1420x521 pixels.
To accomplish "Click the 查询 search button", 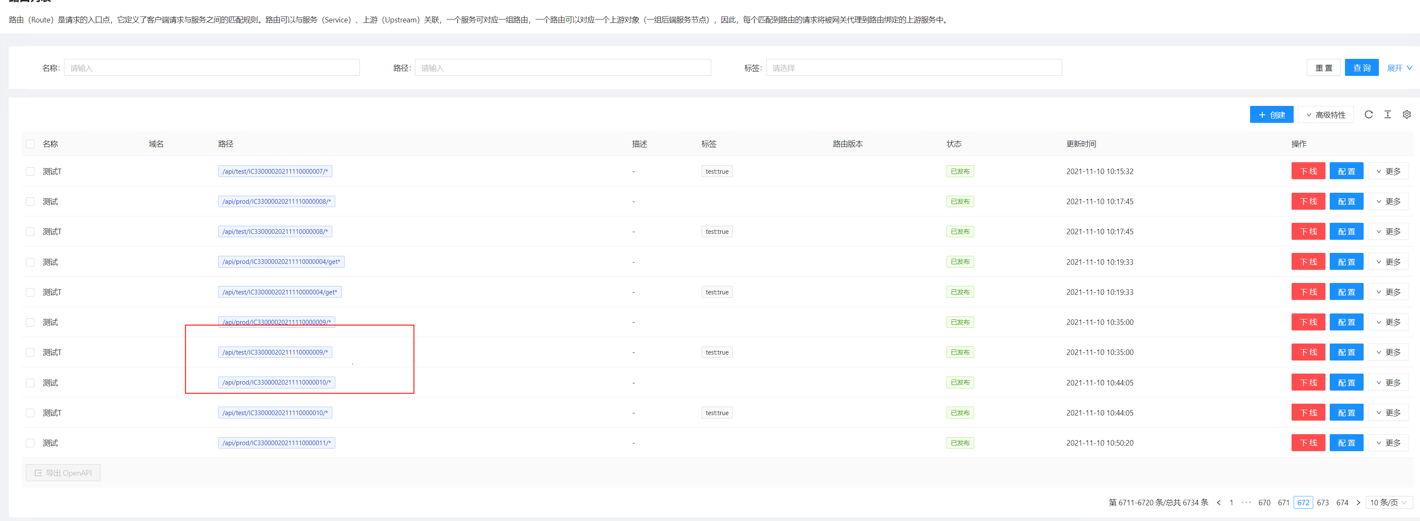I will point(1361,68).
